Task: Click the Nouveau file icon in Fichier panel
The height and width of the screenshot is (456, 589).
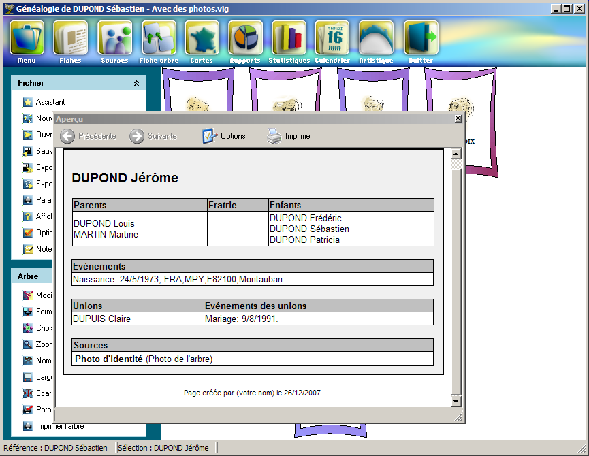Action: click(x=27, y=118)
